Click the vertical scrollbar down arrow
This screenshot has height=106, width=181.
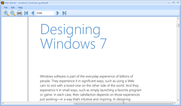pos(178,100)
